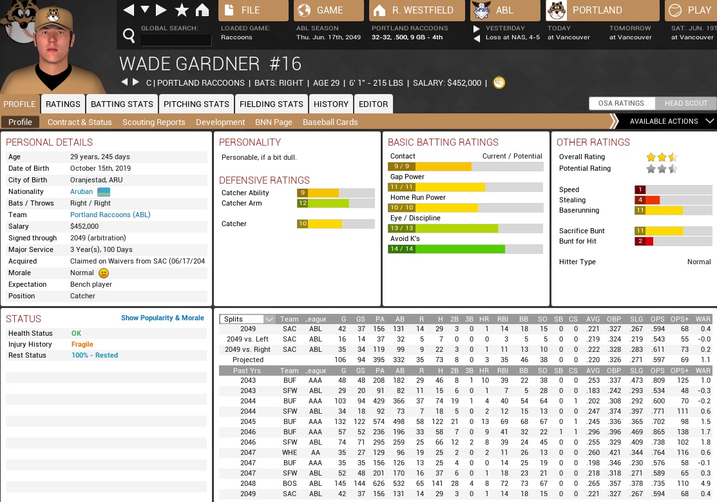Screen dimensions: 717x502
Task: Go back with the left navigation arrow
Action: [x=129, y=10]
